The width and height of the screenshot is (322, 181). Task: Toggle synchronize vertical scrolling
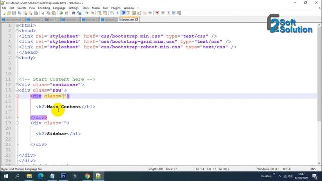pyautogui.click(x=100, y=13)
